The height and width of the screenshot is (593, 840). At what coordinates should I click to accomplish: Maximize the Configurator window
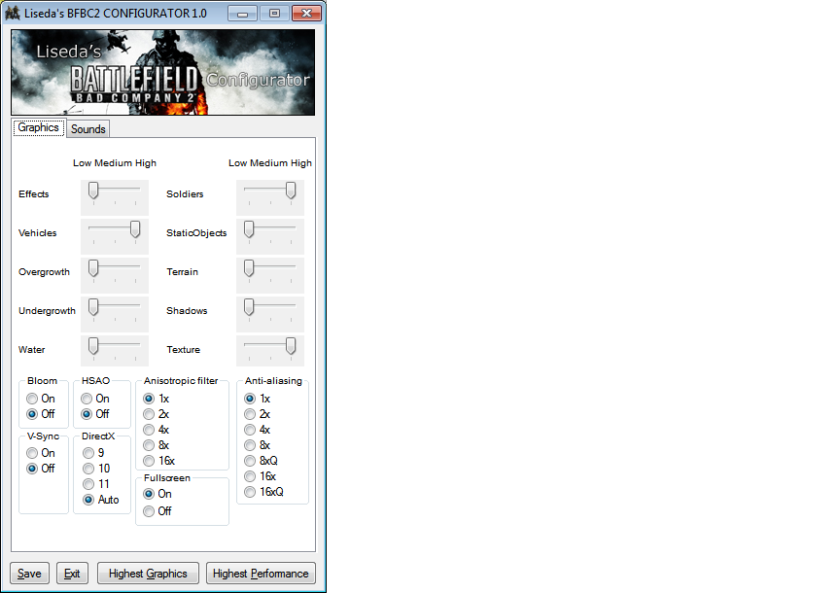point(274,14)
